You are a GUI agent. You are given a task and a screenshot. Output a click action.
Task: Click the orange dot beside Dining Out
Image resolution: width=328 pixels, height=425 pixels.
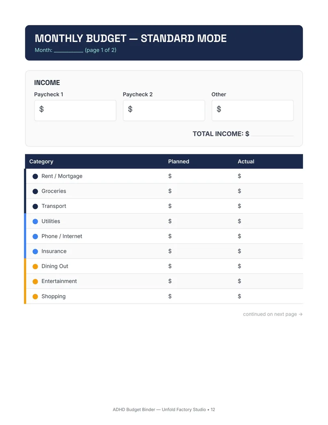point(35,266)
